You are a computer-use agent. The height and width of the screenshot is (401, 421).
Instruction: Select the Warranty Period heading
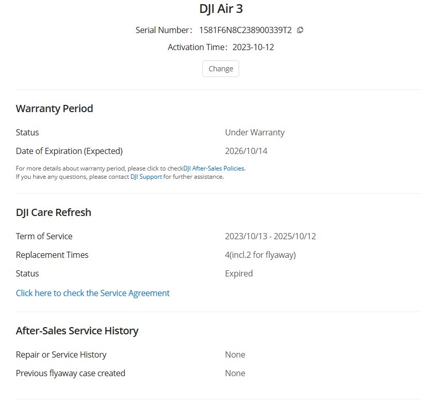(x=54, y=109)
